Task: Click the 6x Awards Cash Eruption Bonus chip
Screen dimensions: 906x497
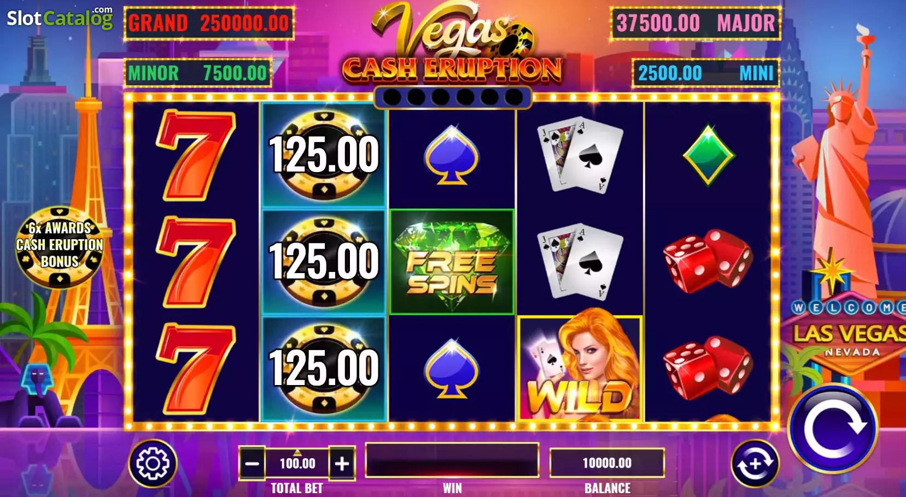Action: tap(60, 247)
